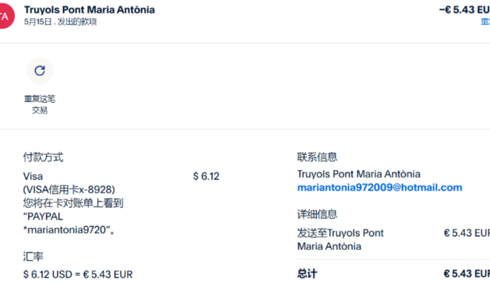Viewport: 490px width, 283px height.
Task: Select the header name Truyols Pont Maria Antònia
Action: coord(89,10)
